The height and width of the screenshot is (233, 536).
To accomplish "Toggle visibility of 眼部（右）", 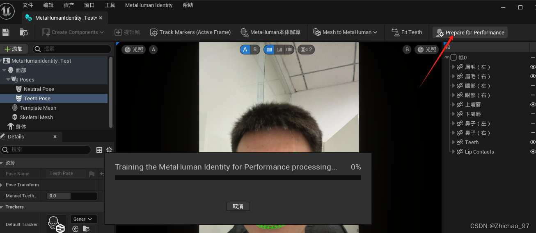I will point(533,95).
